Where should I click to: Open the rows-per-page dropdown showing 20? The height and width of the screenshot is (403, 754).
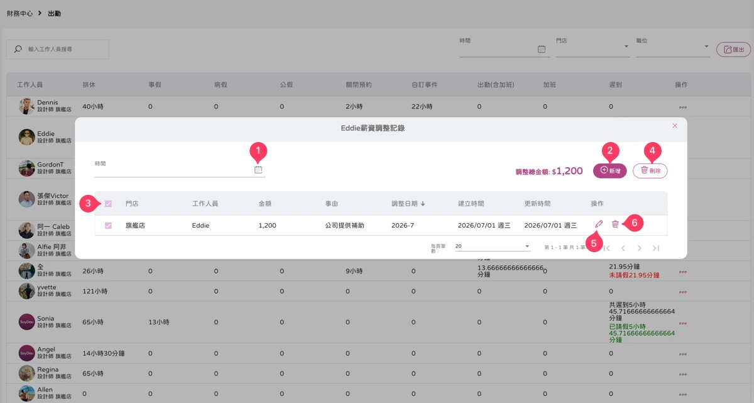tap(493, 246)
